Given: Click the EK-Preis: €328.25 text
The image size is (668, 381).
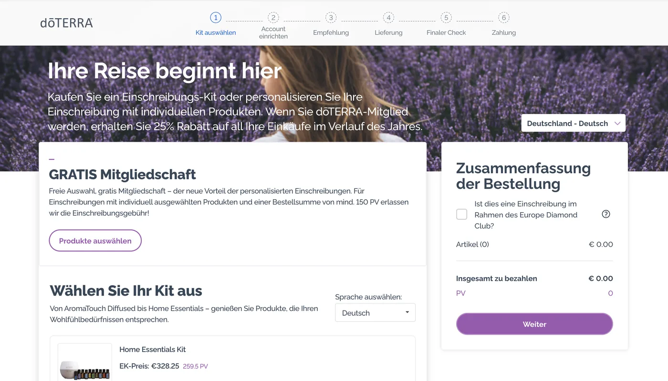Looking at the screenshot, I should tap(149, 366).
